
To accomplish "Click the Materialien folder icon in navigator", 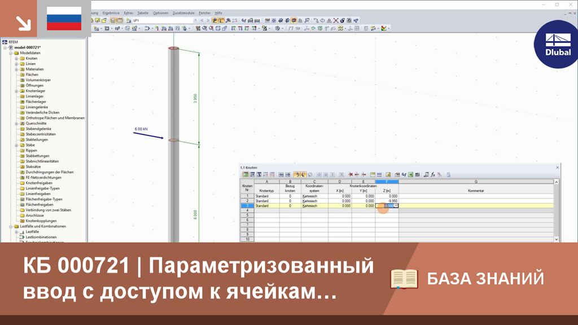I will point(22,69).
